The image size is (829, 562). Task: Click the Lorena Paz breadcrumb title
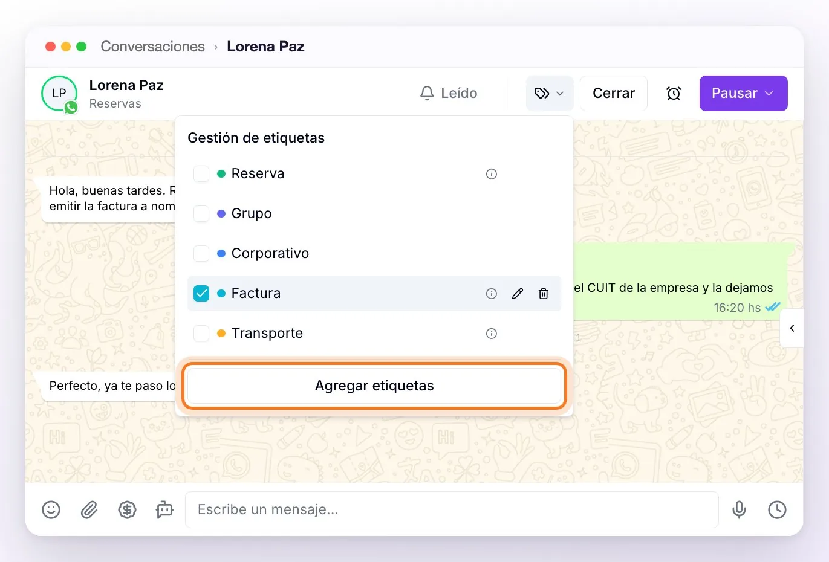coord(265,47)
